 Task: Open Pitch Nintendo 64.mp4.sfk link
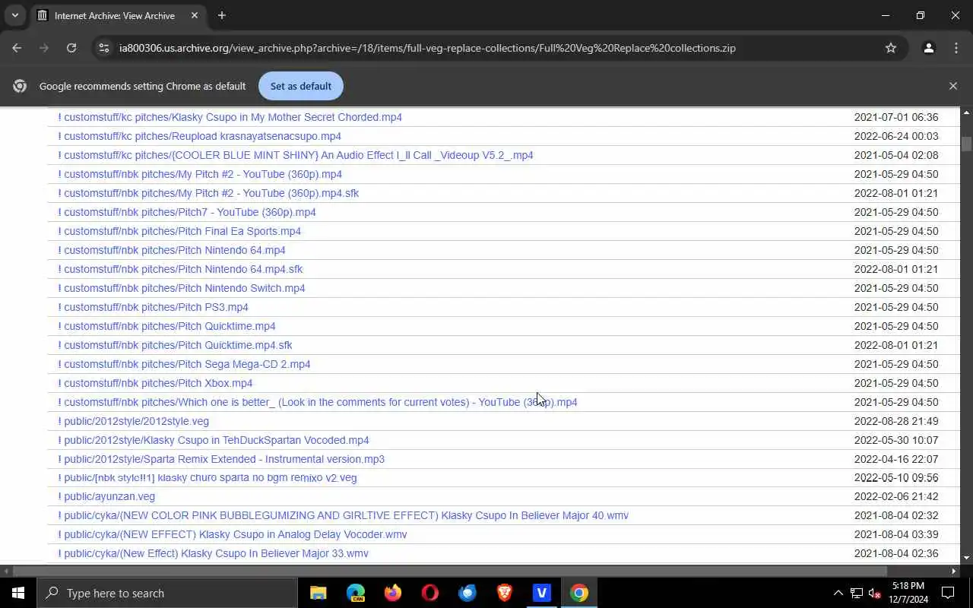coord(180,269)
